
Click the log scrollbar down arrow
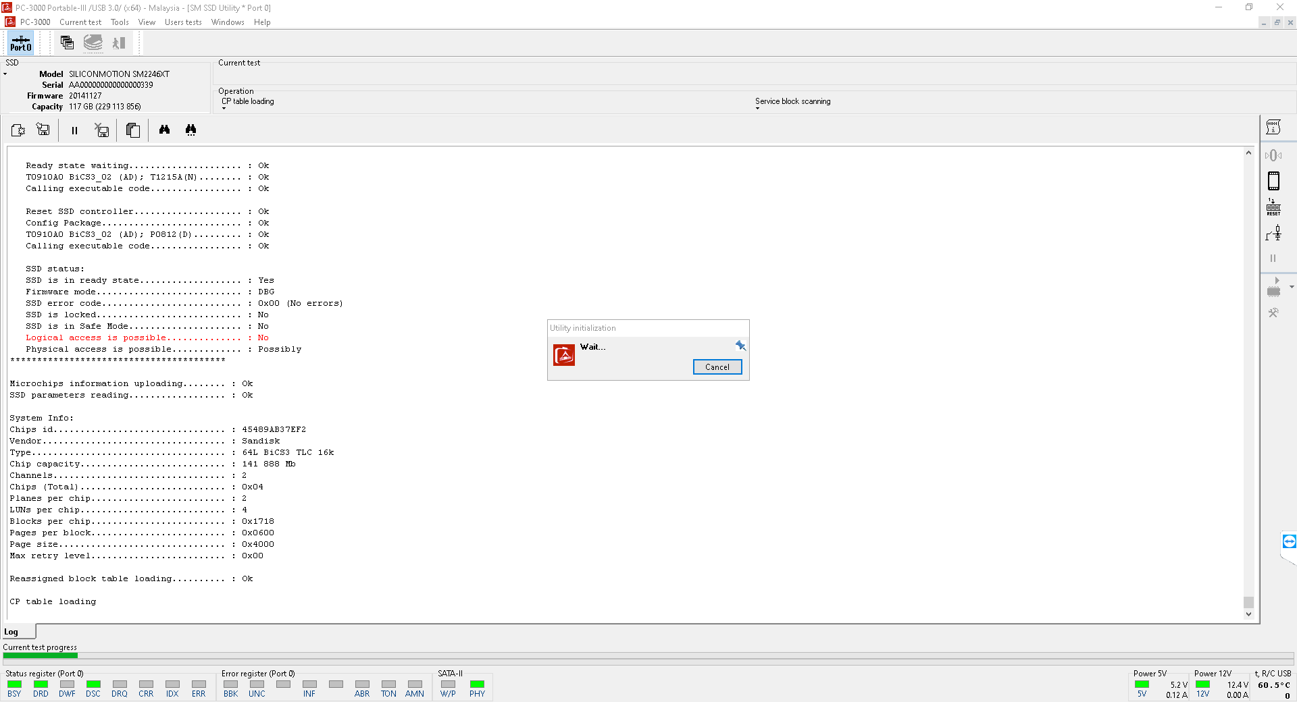1248,614
